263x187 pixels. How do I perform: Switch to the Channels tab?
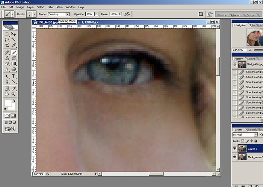pos(251,129)
